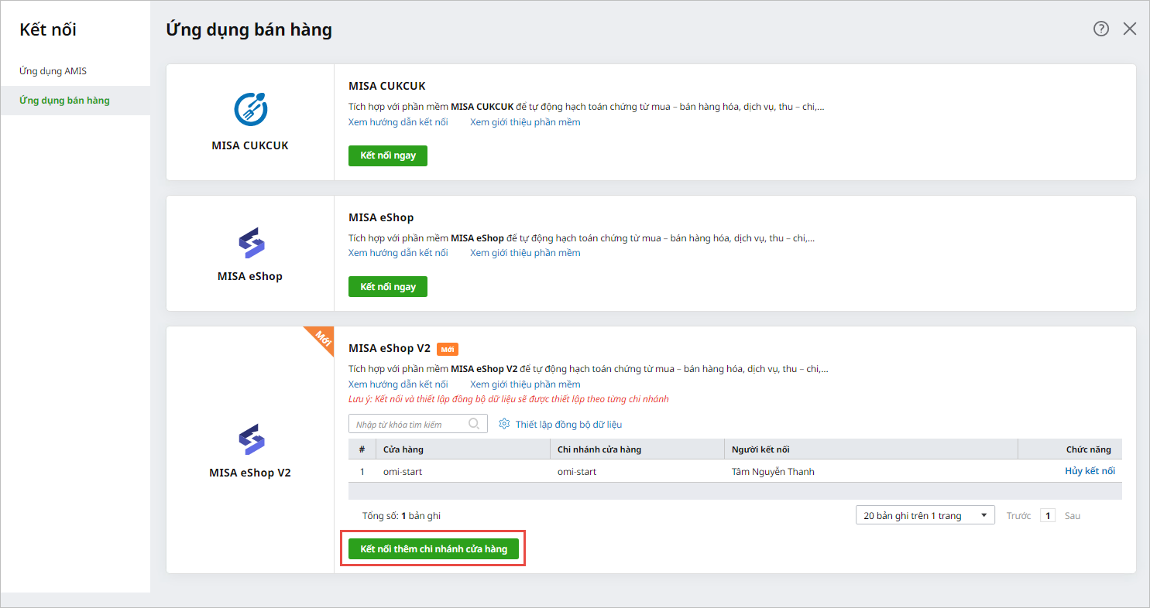This screenshot has width=1150, height=608.
Task: Click Kết nối ngay for MISA eShop
Action: click(x=388, y=287)
